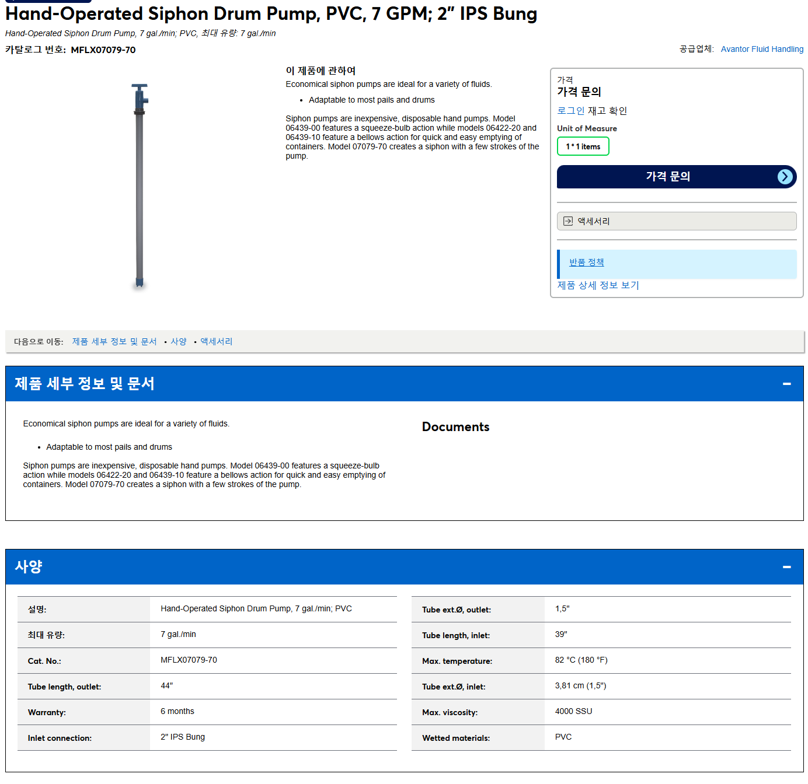Viewport: 808px width, 784px height.
Task: Click the 39" tube length inlet value
Action: pyautogui.click(x=561, y=635)
